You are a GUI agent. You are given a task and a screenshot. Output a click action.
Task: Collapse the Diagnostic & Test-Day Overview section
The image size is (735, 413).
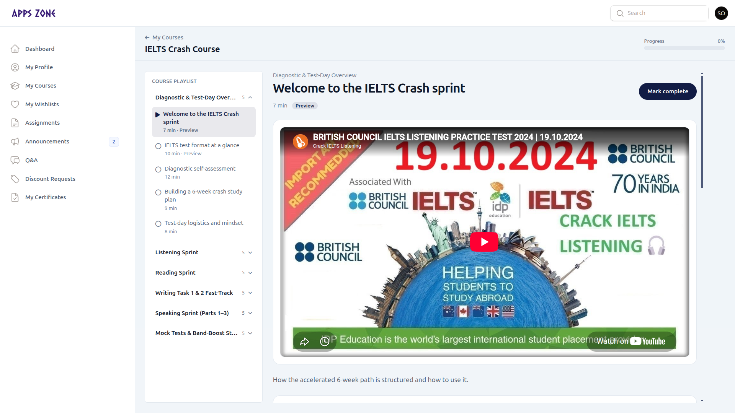204,98
